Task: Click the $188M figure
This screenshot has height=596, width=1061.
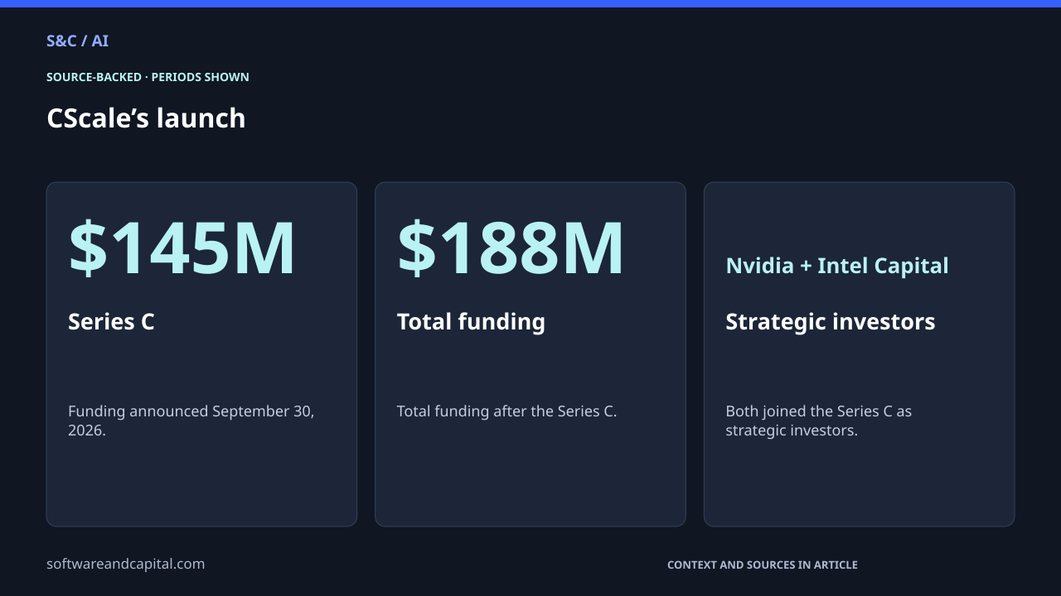Action: tap(511, 248)
